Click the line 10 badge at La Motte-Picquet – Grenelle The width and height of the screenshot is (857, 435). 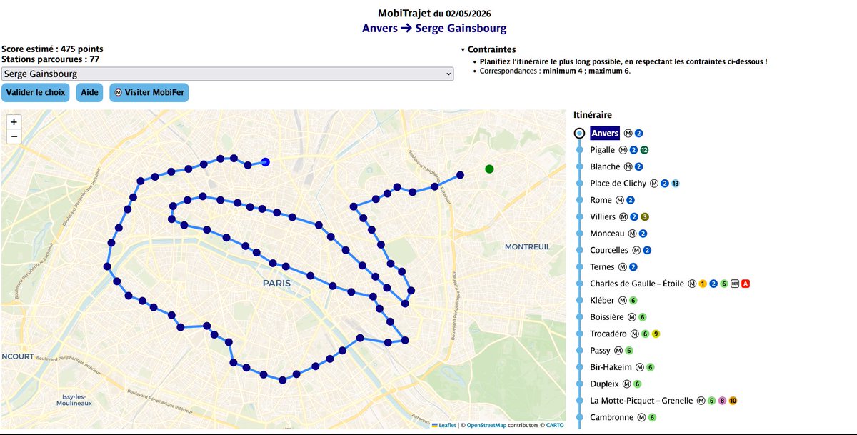point(733,401)
